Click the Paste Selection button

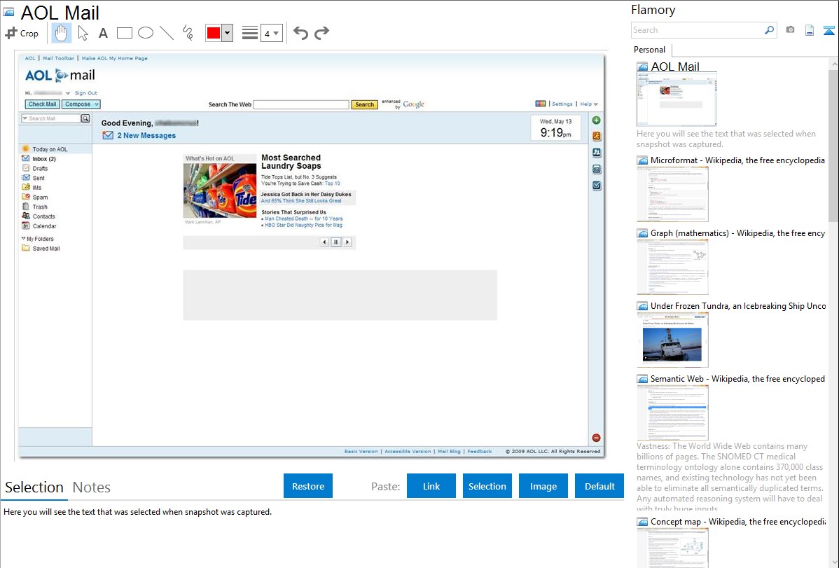tap(487, 486)
